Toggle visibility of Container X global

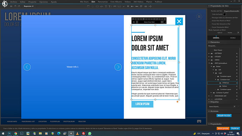point(214,93)
